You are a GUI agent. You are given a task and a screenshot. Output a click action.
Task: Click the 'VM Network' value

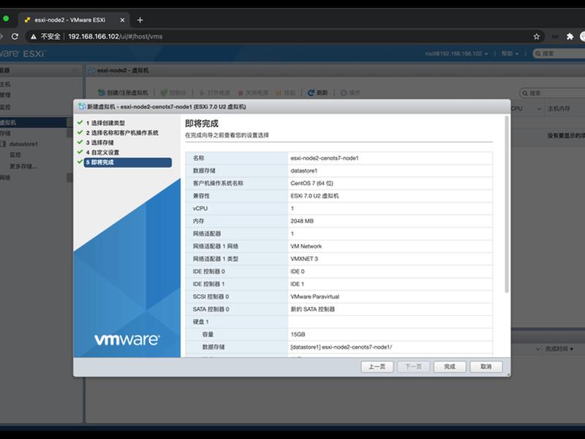click(306, 247)
